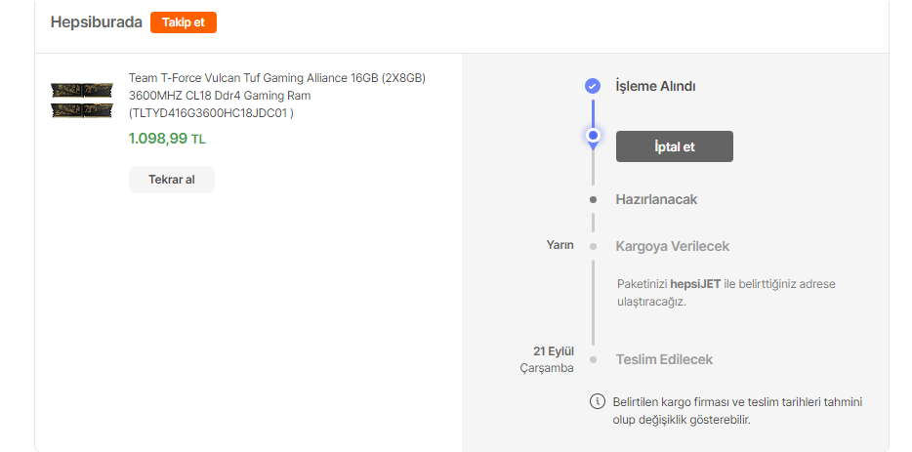Select the İşleme Alındı status label

click(655, 86)
